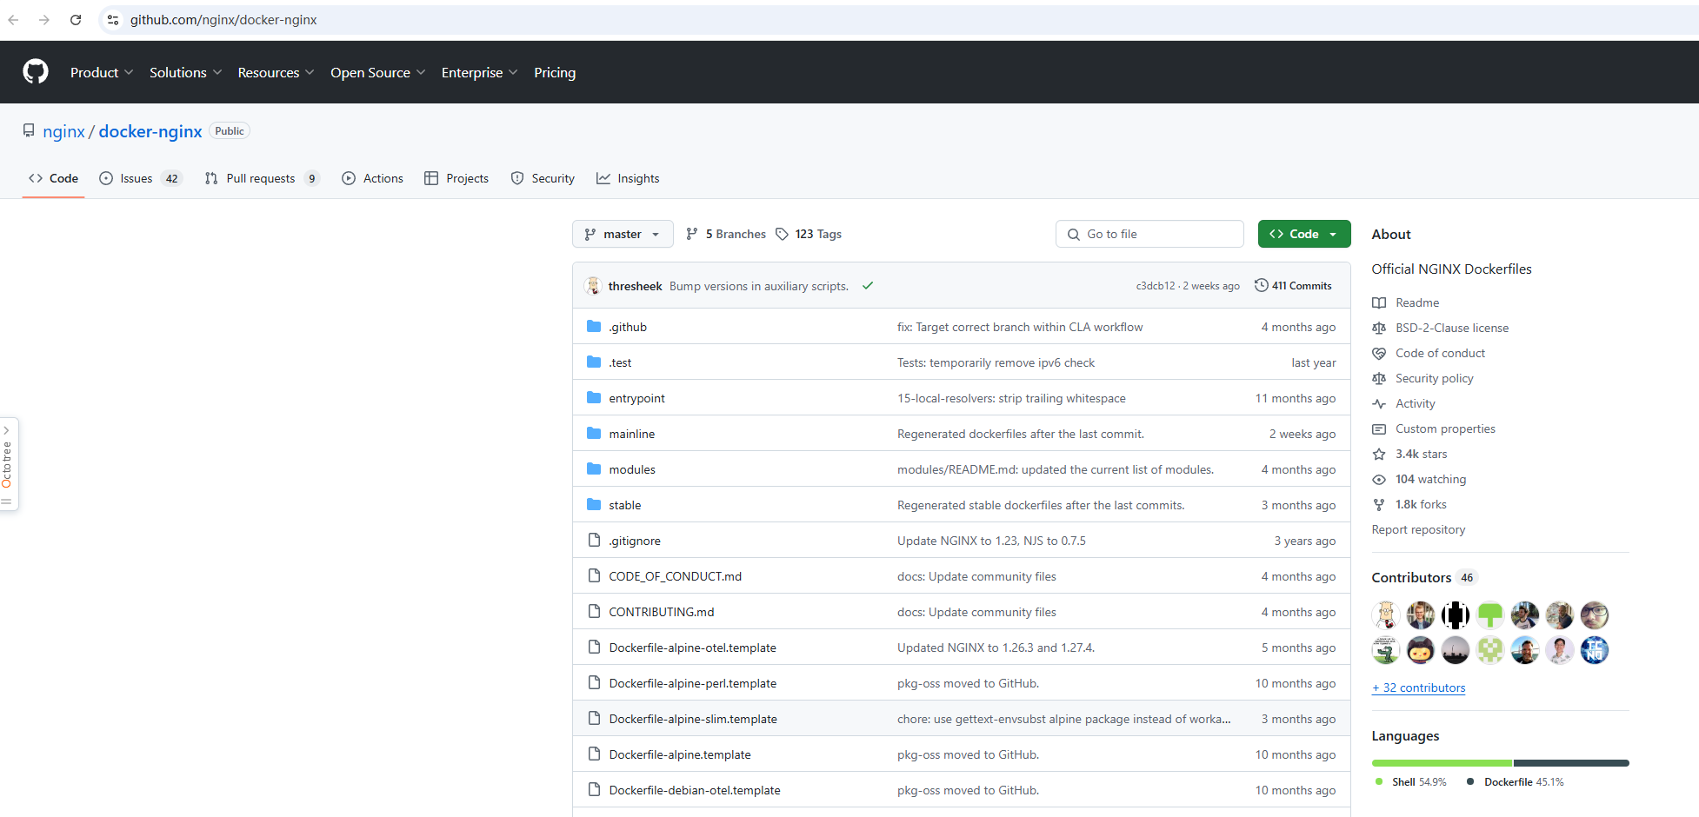
Task: Switch to the Projects tab
Action: point(456,178)
